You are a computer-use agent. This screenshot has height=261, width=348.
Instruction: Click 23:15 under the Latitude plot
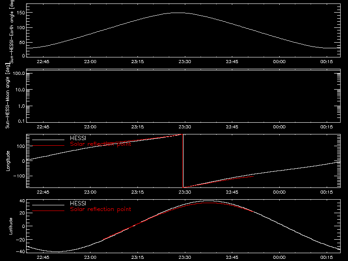pos(137,258)
